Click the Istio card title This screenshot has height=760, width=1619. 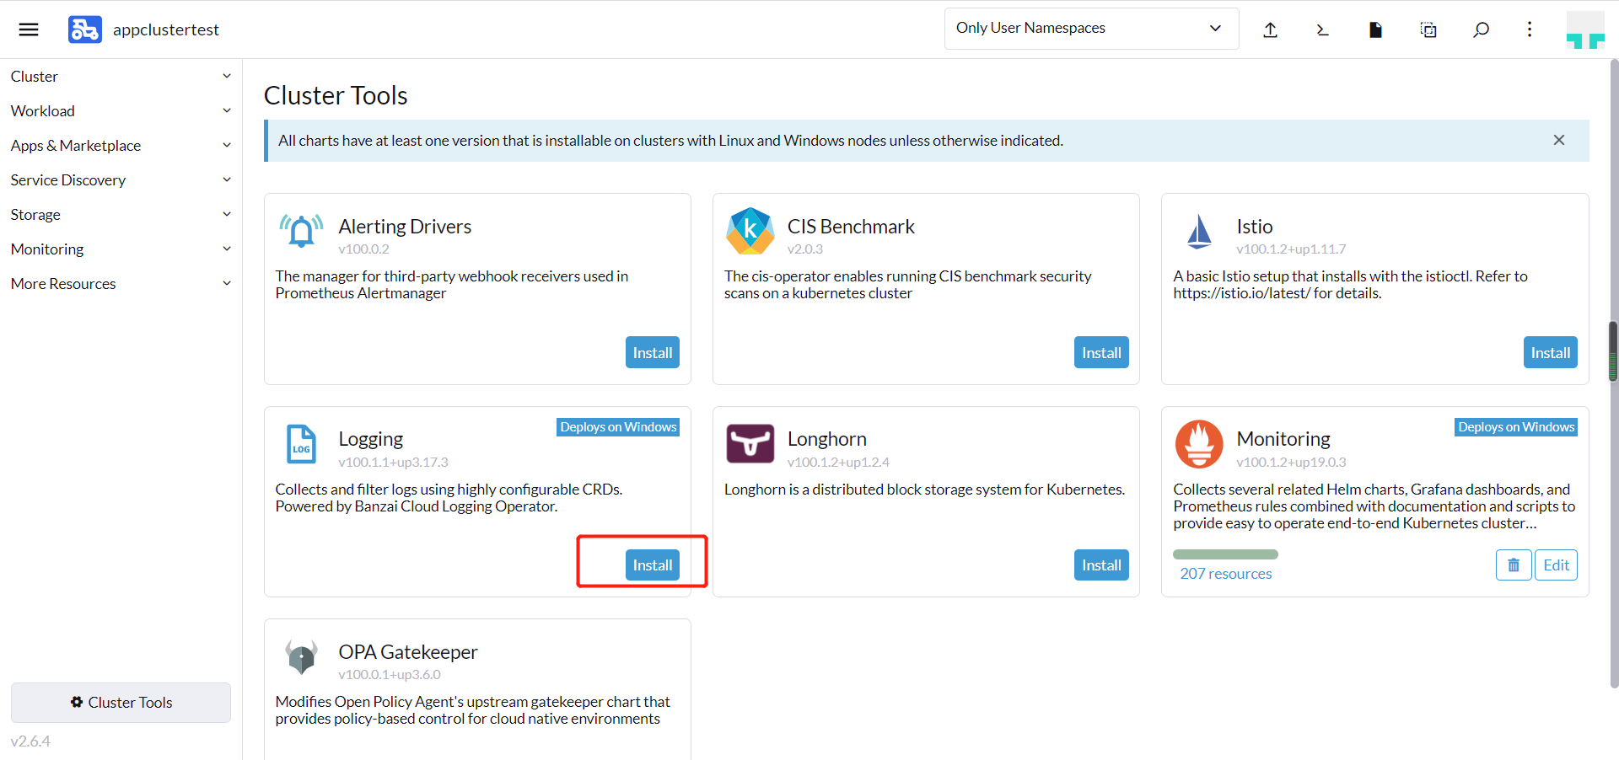(1254, 226)
